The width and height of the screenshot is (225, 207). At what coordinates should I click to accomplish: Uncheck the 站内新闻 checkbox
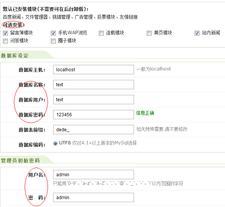coord(197,33)
